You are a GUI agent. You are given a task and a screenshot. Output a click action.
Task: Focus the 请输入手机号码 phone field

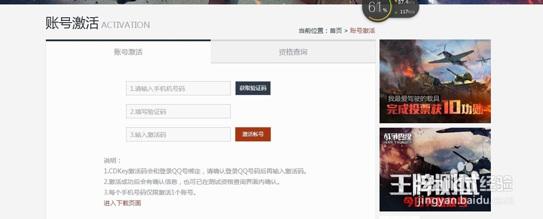(x=178, y=88)
